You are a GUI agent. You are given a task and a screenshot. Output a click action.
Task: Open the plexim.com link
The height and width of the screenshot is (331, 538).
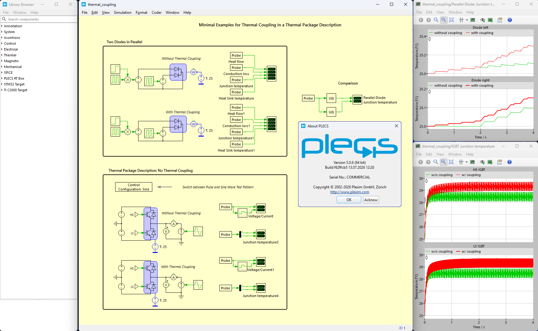click(x=350, y=192)
